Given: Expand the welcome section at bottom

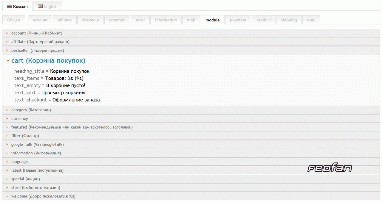Looking at the screenshot, I should [43, 196].
